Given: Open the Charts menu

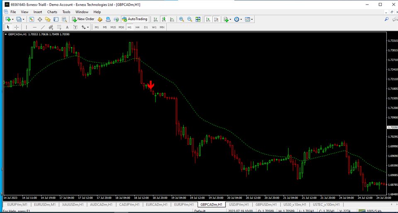Looking at the screenshot, I should coord(52,12).
